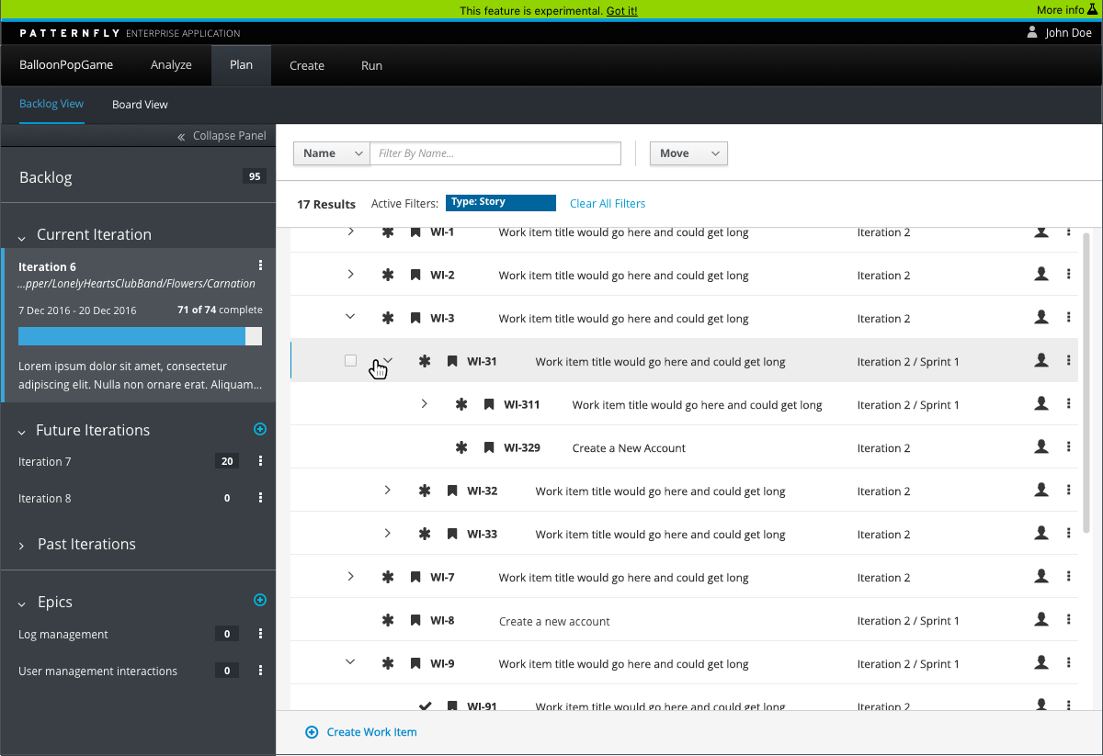1103x756 pixels.
Task: Expand work item WI-7
Action: pyautogui.click(x=350, y=576)
